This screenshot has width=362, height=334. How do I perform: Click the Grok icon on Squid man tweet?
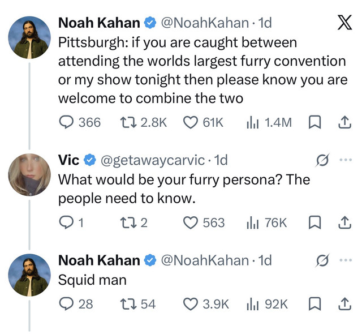coord(322,260)
